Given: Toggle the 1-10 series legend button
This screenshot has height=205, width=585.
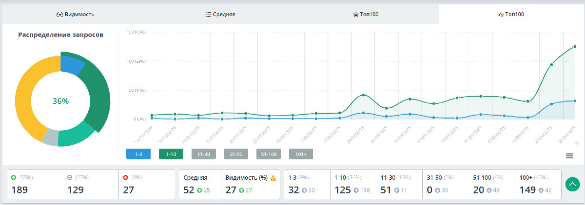Looking at the screenshot, I should tap(171, 154).
